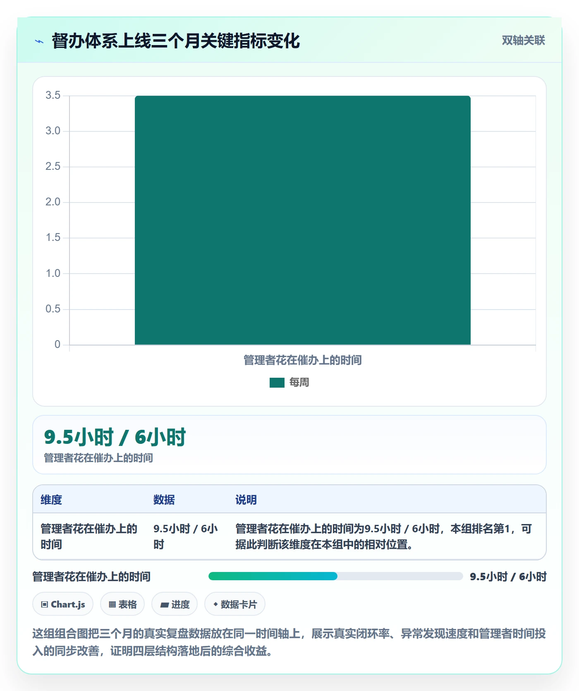Click the y-axis tick label 2.0

pos(53,202)
